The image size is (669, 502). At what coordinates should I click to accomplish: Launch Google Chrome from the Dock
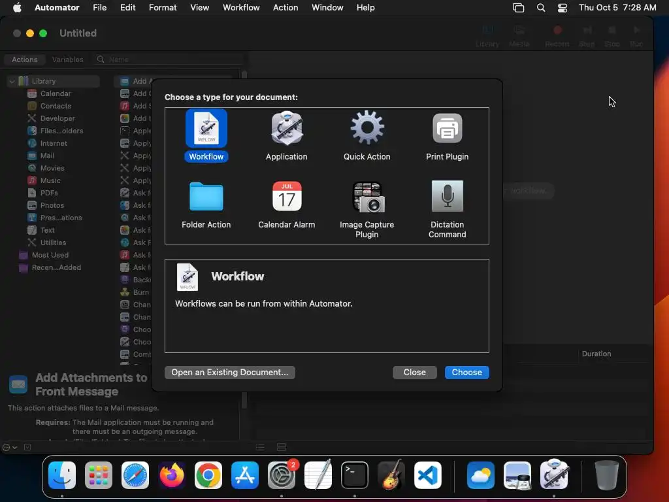pos(208,475)
